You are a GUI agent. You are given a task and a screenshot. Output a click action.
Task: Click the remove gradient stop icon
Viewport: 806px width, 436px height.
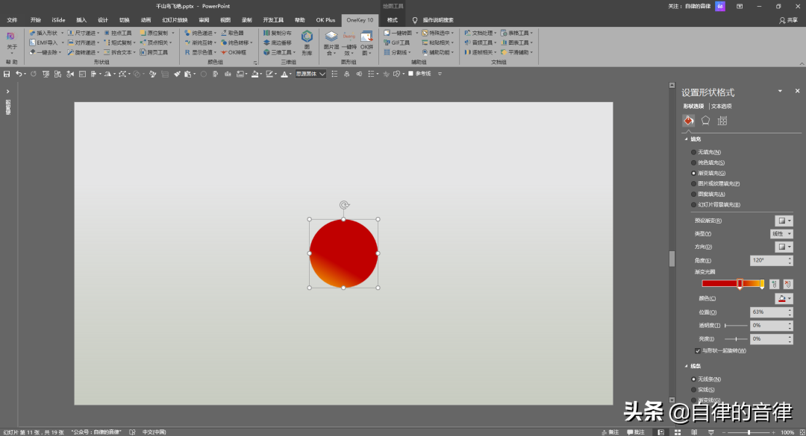tap(788, 284)
